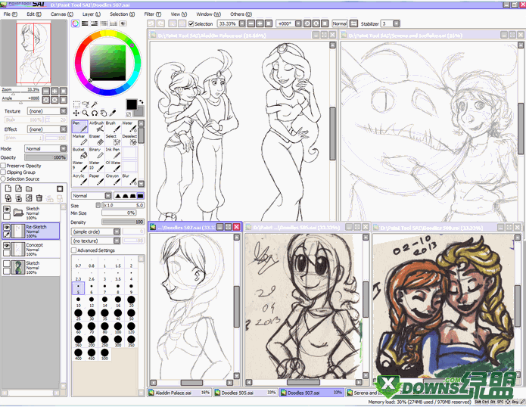Screen dimensions: 526x407
Task: Select the AirBrush tool
Action: [96, 127]
